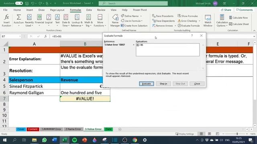Click Trace Precedents
The height and width of the screenshot is (144, 257).
[x=163, y=16]
